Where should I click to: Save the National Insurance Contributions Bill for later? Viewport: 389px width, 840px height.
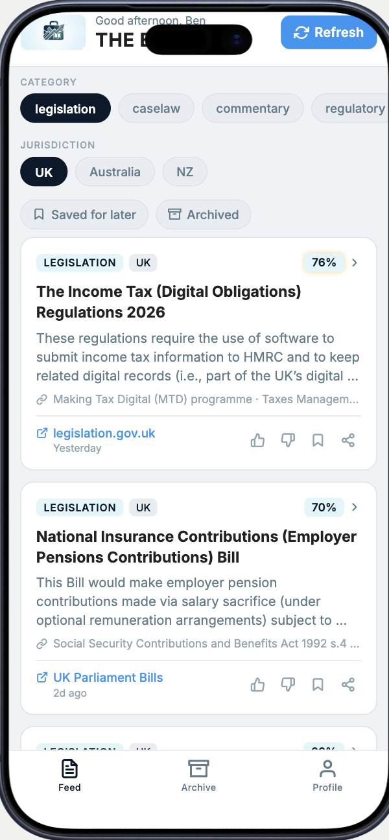(x=318, y=685)
